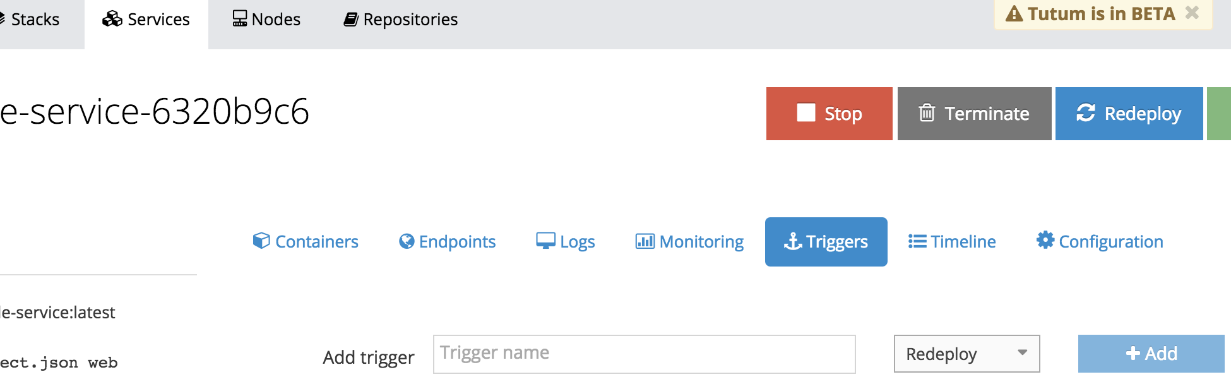Click the Add trigger button
Screen dimensions: 1231x384
pos(1151,354)
